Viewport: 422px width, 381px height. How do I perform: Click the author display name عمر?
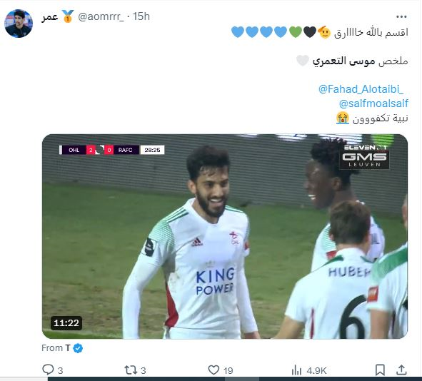click(x=50, y=16)
